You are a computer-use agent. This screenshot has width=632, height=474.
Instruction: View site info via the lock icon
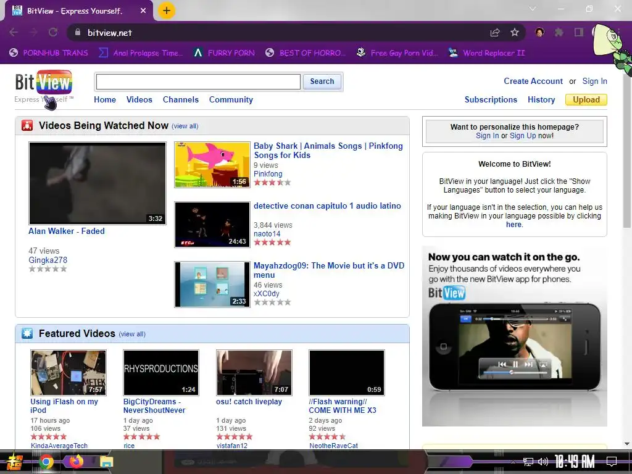78,32
